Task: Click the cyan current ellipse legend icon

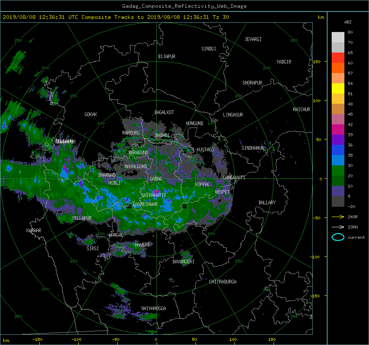Action: (x=338, y=237)
